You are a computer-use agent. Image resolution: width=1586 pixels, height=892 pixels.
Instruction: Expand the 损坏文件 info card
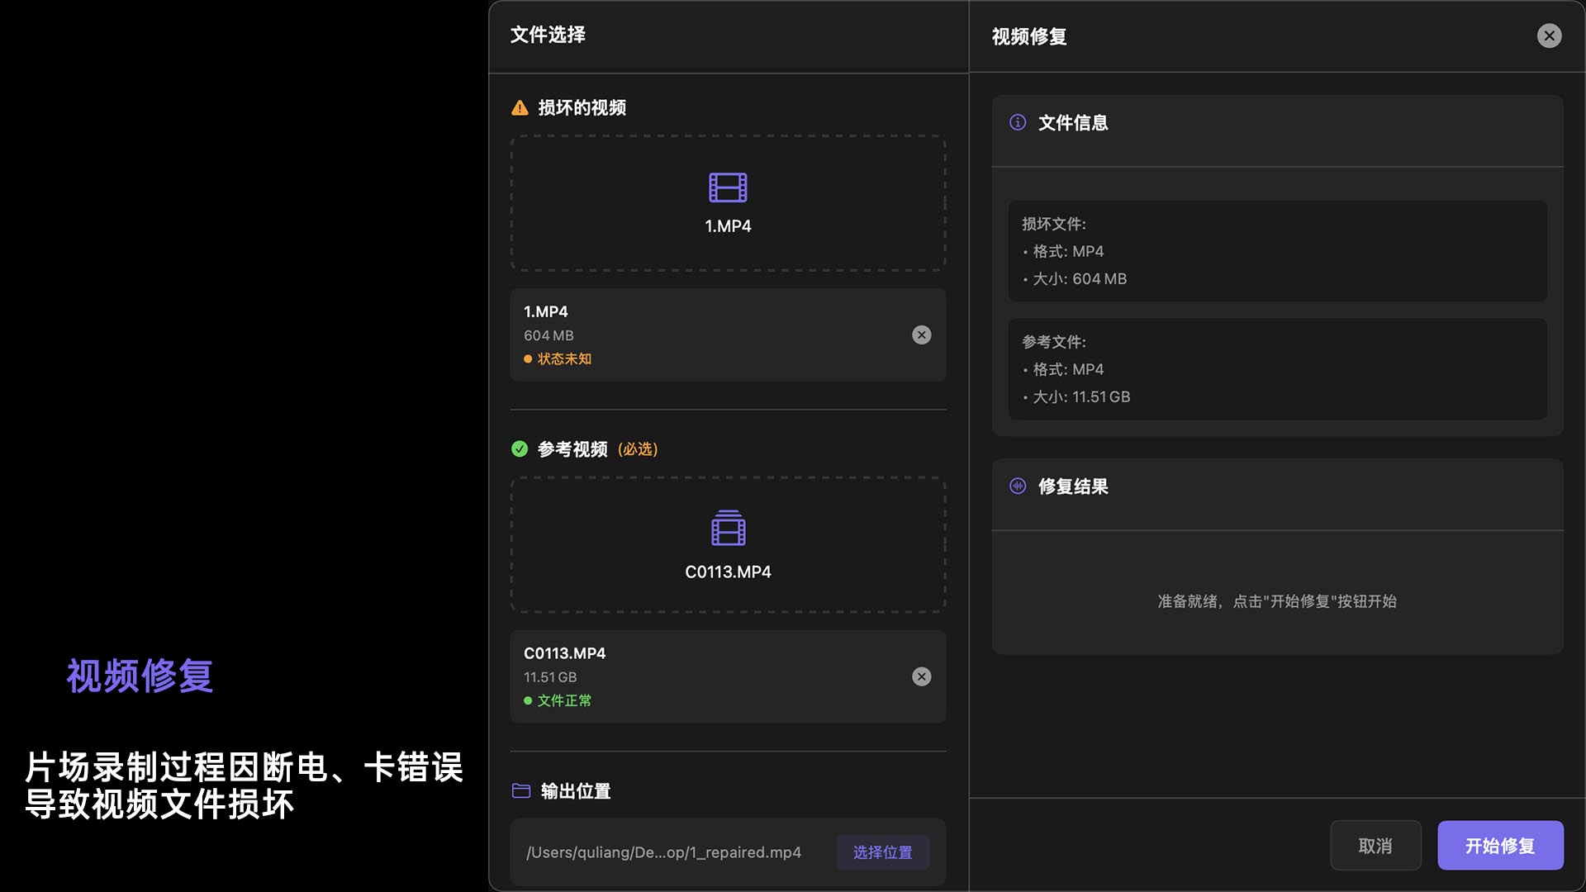pyautogui.click(x=1277, y=252)
